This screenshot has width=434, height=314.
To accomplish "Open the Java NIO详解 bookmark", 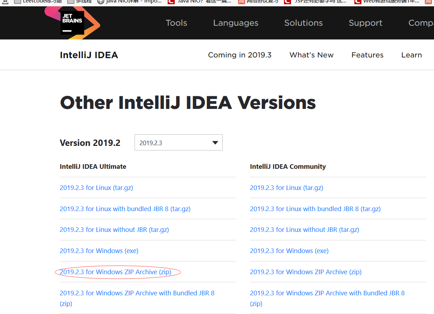I will (130, 1).
